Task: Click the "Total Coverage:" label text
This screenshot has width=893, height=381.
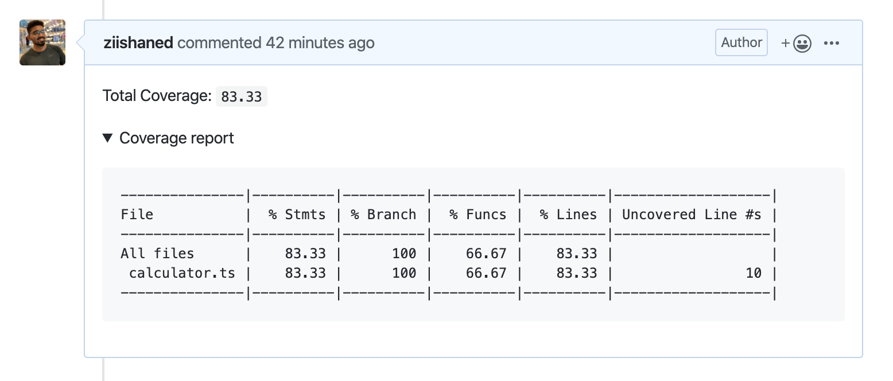Action: click(x=157, y=96)
